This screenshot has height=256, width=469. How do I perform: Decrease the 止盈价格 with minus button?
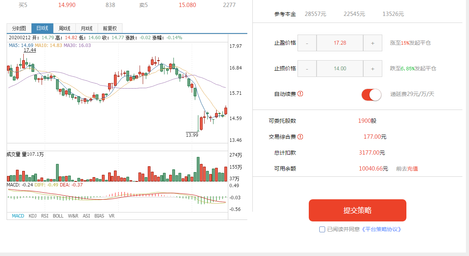(x=307, y=43)
